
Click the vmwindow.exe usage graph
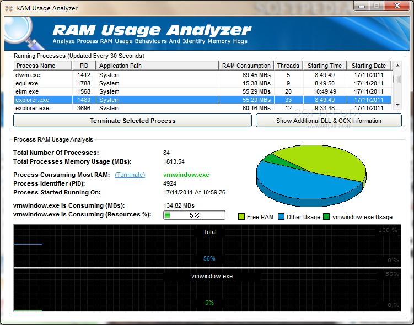[207, 290]
